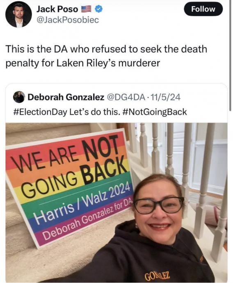Click the main tweet text about the DA
The image size is (233, 283).
click(x=106, y=56)
